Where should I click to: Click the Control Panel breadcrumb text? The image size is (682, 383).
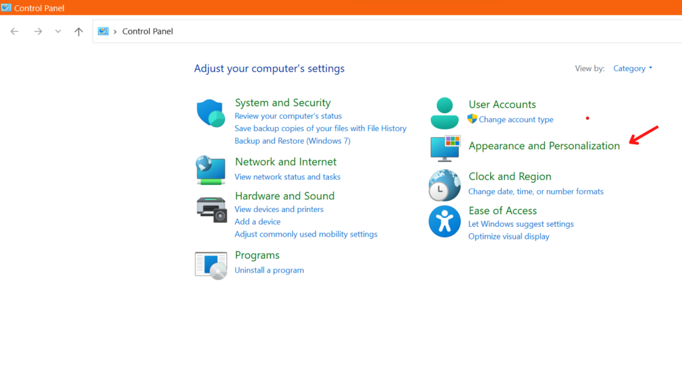click(147, 31)
